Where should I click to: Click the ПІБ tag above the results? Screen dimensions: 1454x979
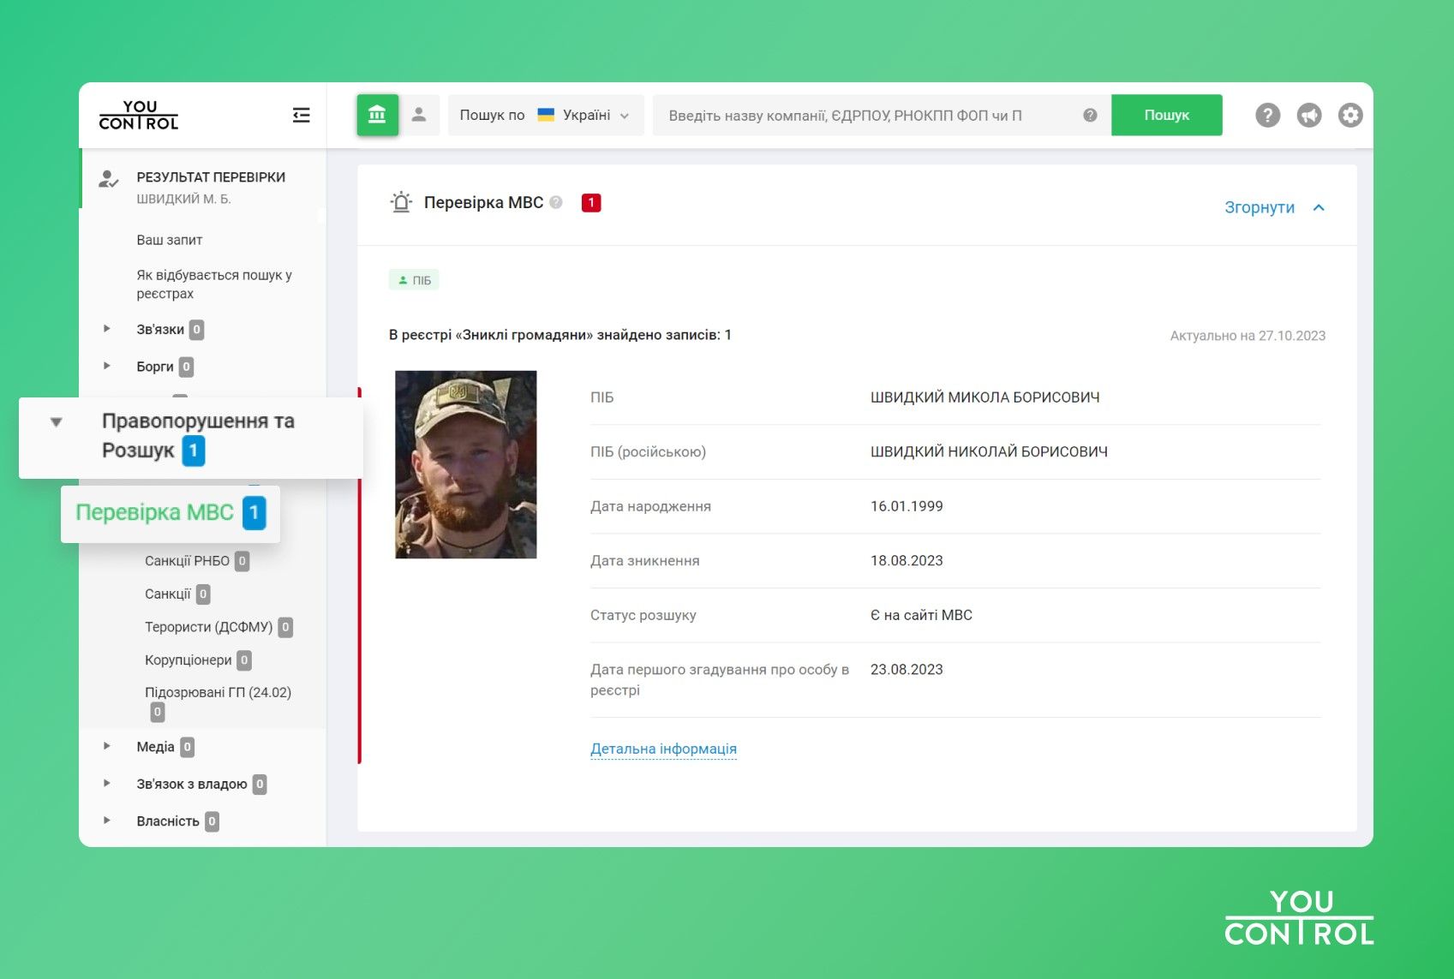click(x=414, y=279)
